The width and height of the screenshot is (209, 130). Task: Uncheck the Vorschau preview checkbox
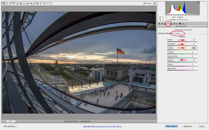point(144,4)
